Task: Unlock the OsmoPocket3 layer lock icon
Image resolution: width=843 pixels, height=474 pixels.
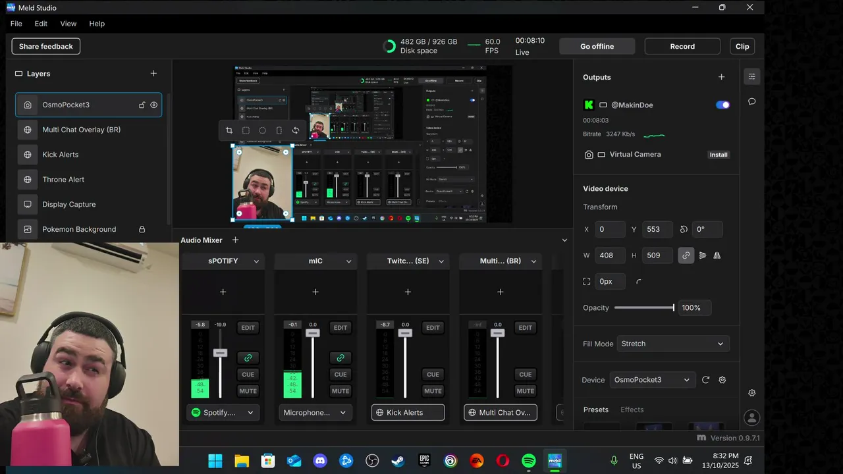Action: [142, 105]
